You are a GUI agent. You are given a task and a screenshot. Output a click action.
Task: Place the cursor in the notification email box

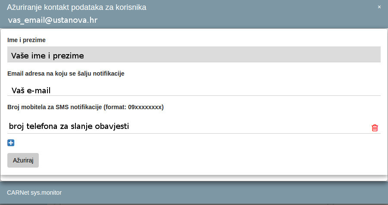pos(194,90)
